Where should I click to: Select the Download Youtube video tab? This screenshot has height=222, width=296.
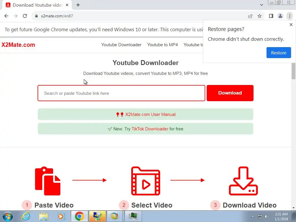pyautogui.click(x=37, y=5)
